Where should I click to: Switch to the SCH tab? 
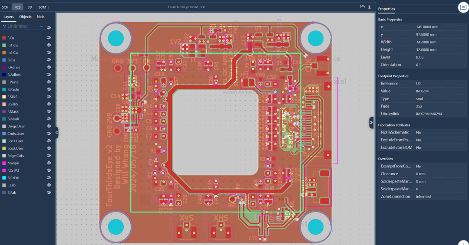[5, 7]
